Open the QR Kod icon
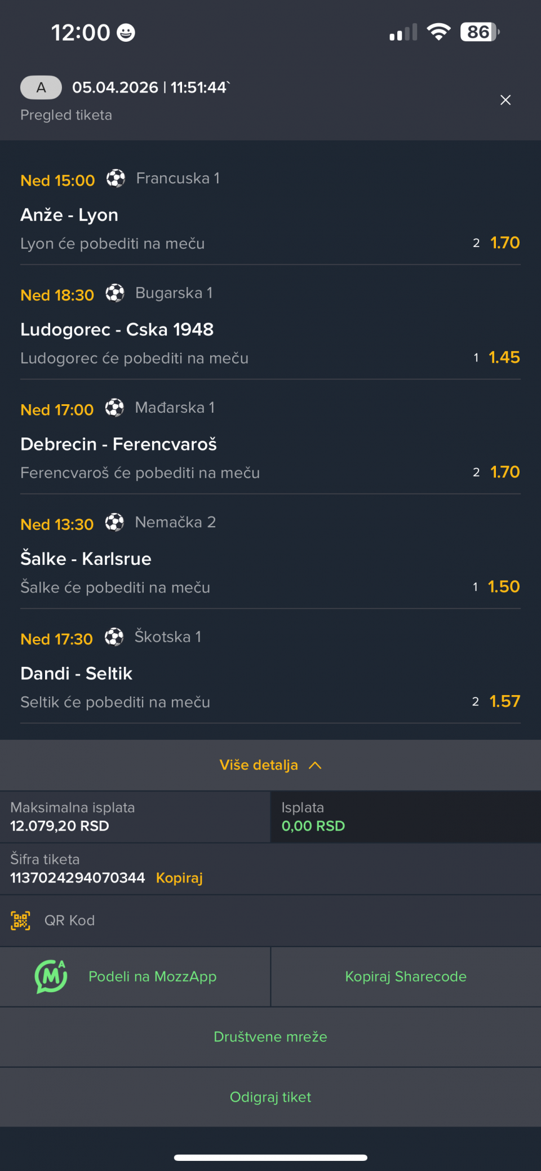The width and height of the screenshot is (541, 1171). pos(21,921)
